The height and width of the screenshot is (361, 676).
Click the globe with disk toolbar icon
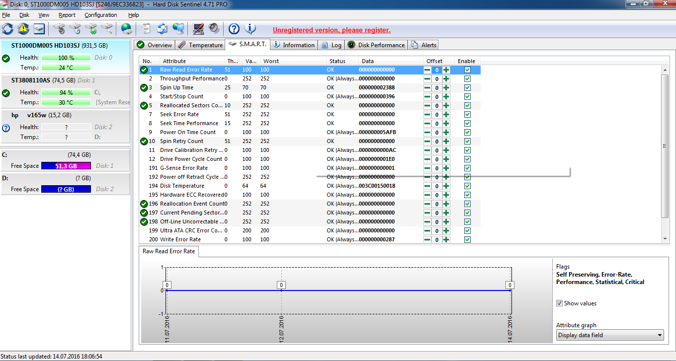pos(126,29)
